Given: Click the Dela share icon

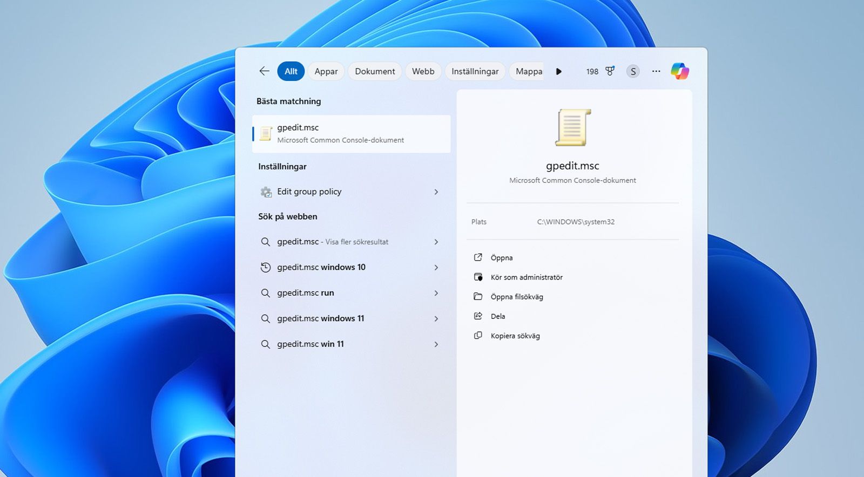Looking at the screenshot, I should 478,316.
